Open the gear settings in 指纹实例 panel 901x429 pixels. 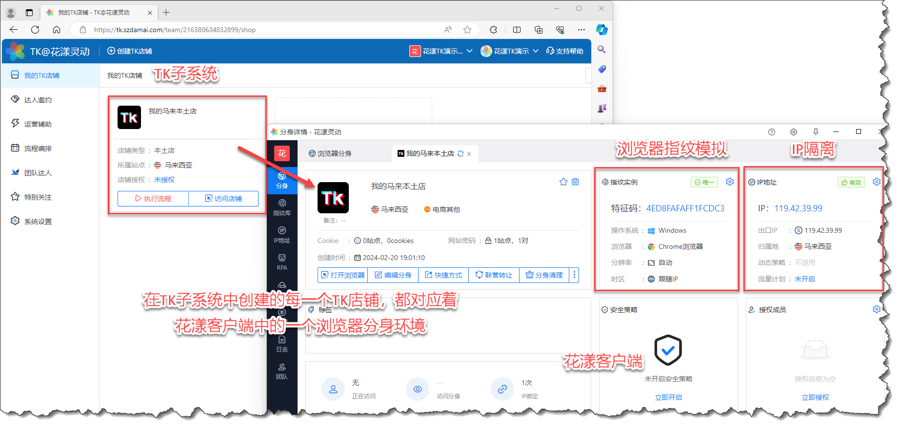[x=730, y=182]
